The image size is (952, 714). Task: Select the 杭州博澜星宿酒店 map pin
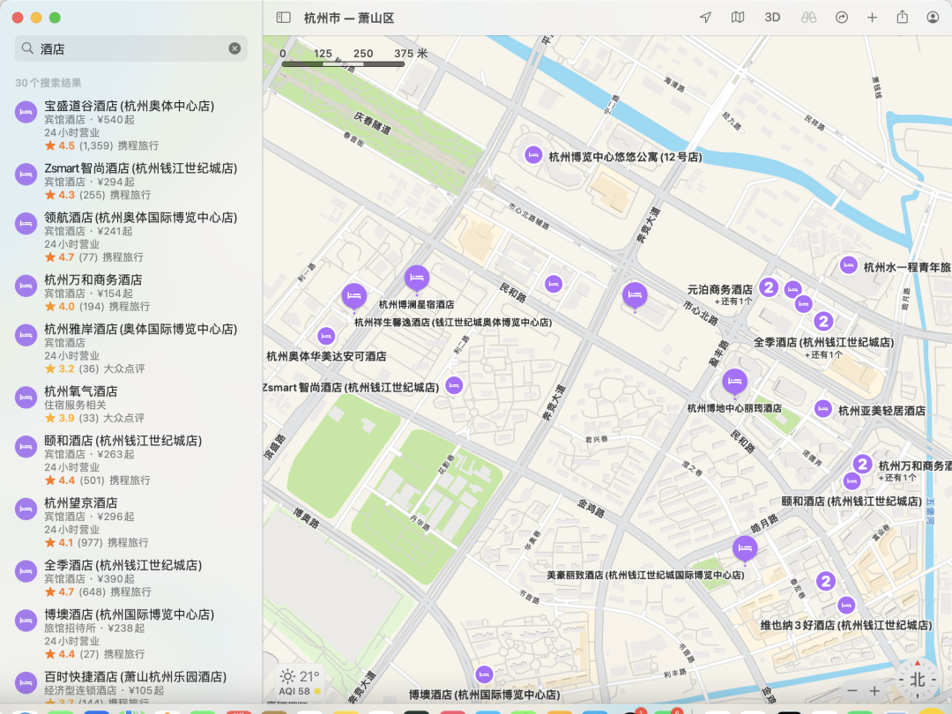(416, 278)
